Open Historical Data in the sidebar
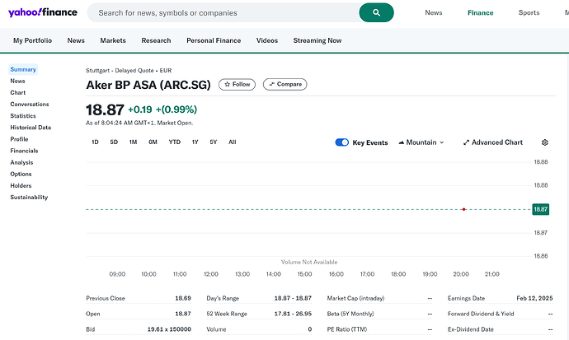This screenshot has height=340, width=569. point(31,128)
